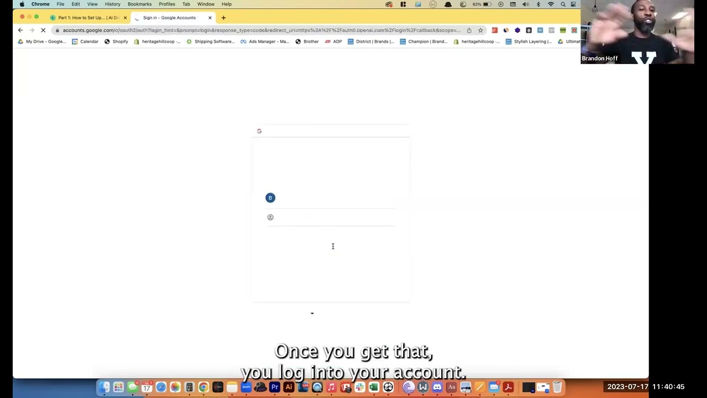This screenshot has height=398, width=707.
Task: Open Google Chrome from the dock
Action: [203, 387]
